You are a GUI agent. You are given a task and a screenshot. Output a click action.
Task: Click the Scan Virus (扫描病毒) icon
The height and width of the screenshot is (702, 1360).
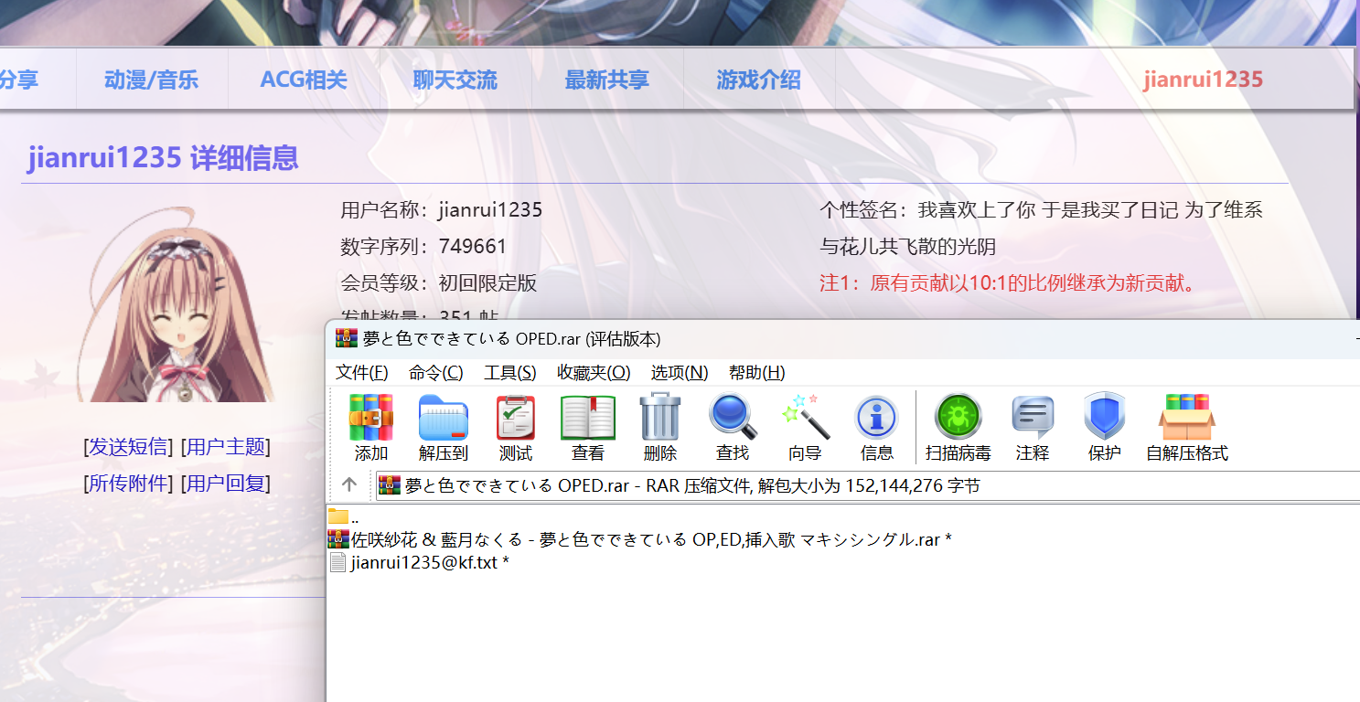coord(958,419)
